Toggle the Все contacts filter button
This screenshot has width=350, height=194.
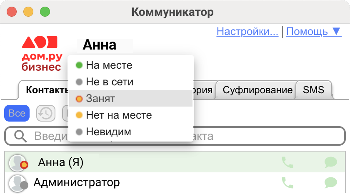click(17, 113)
